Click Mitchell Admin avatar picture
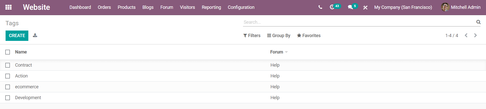The image size is (486, 109). click(445, 7)
